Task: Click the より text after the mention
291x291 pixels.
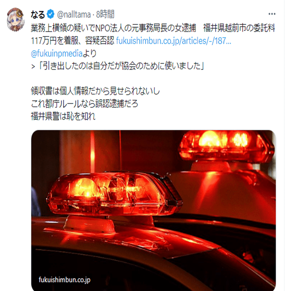Action: pyautogui.click(x=90, y=54)
